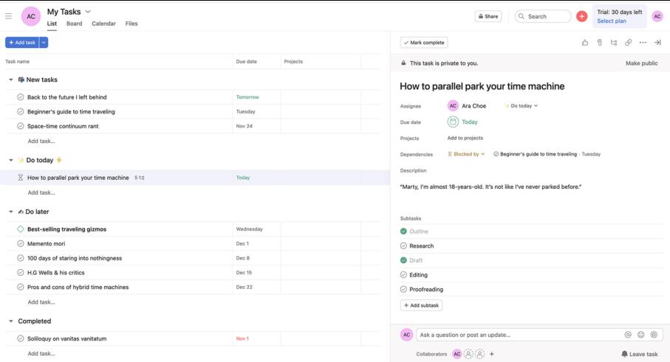Click the subtask icon in task toolbar

pyautogui.click(x=614, y=43)
